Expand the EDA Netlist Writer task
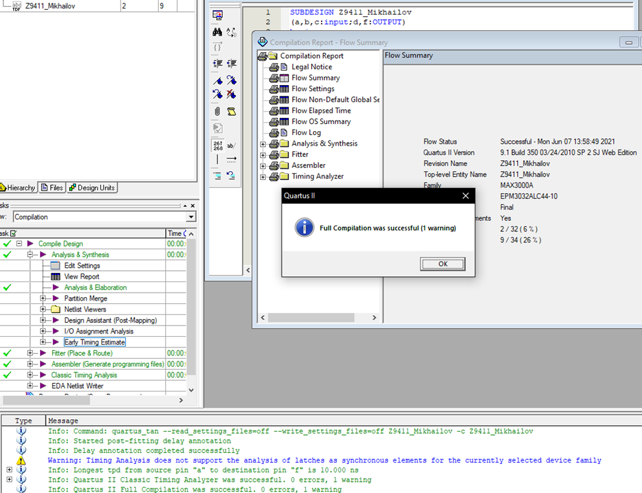Image resolution: width=642 pixels, height=493 pixels. coord(30,386)
